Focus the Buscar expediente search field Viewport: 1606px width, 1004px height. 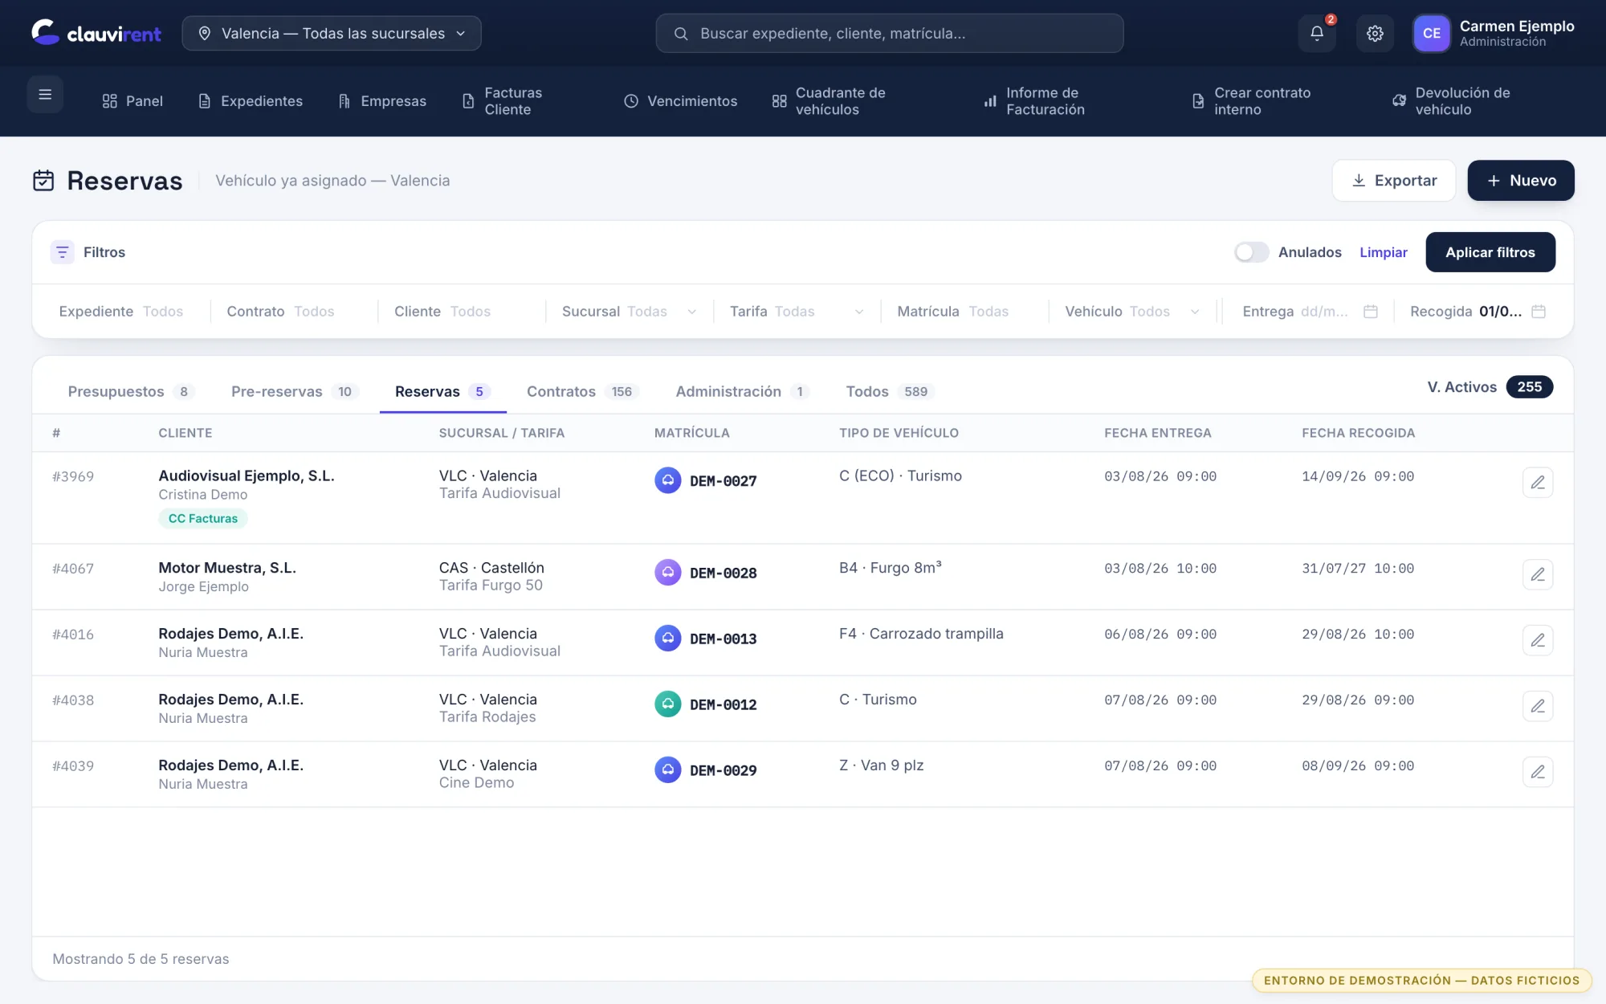pyautogui.click(x=890, y=33)
